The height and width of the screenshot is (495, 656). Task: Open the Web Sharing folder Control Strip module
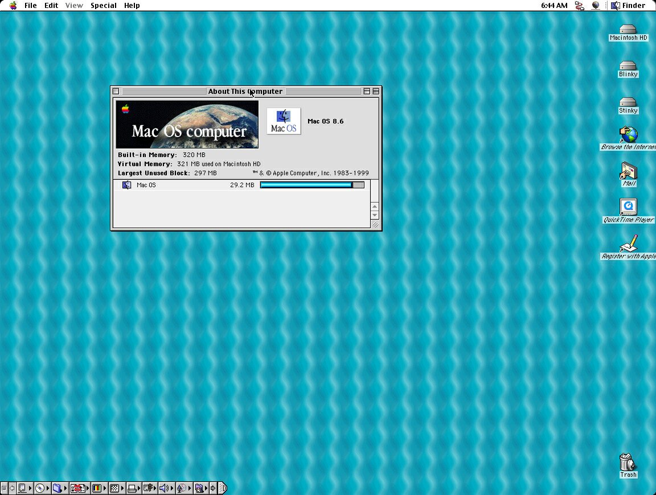[x=201, y=488]
